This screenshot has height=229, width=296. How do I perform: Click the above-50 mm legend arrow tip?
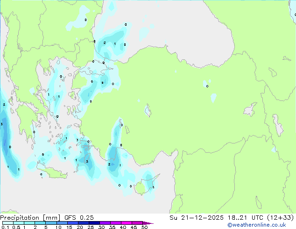(x=148, y=223)
